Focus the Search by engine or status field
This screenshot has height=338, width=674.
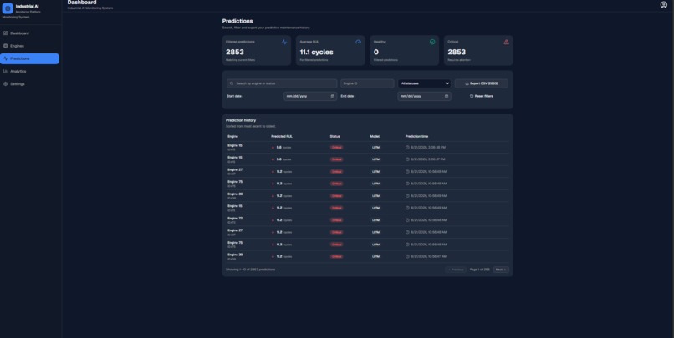(282, 83)
